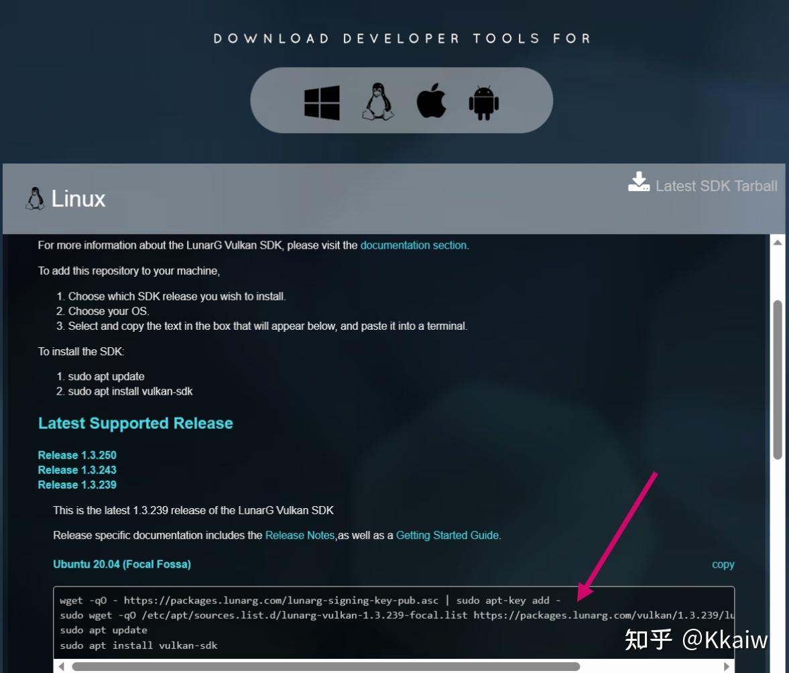Click the Ubuntu 20.04 (Focal Fossa) heading
The image size is (789, 673).
click(121, 564)
